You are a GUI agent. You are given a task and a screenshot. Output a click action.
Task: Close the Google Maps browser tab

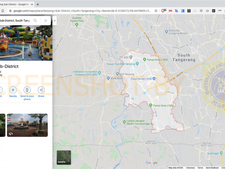coord(32,4)
